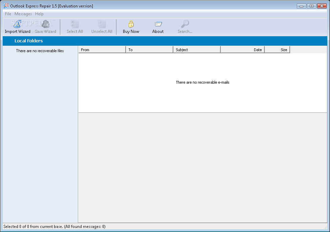Open the Search magnifier tool
This screenshot has height=232, width=330.
pos(185,27)
